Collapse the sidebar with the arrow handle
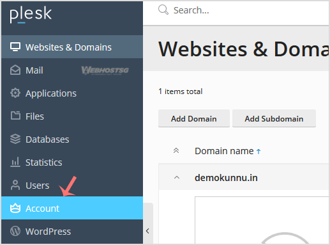The height and width of the screenshot is (245, 330). (x=147, y=231)
